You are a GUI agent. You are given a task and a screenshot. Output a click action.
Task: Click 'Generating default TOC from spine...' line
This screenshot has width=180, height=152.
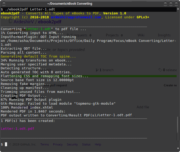(38, 57)
